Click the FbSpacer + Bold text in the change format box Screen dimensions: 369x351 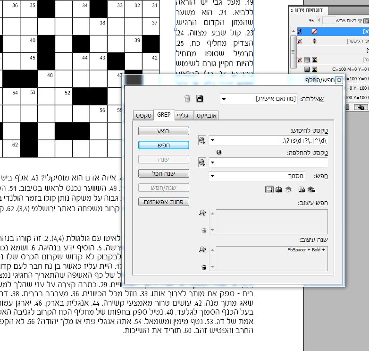pos(306,250)
